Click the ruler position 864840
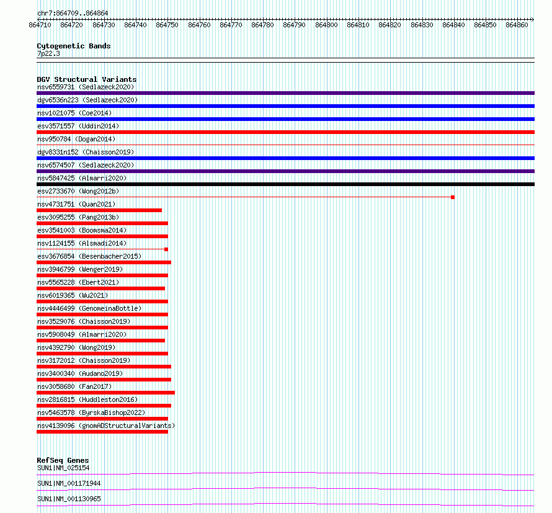The height and width of the screenshot is (513, 552). [x=453, y=25]
